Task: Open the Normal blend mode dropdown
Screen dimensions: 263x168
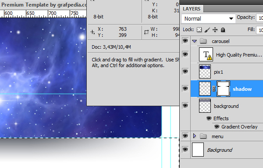Action: tap(209, 18)
